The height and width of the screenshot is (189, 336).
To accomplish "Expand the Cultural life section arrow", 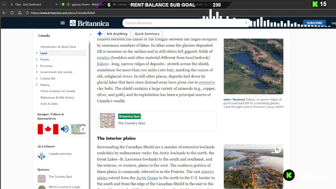I will 37,78.
